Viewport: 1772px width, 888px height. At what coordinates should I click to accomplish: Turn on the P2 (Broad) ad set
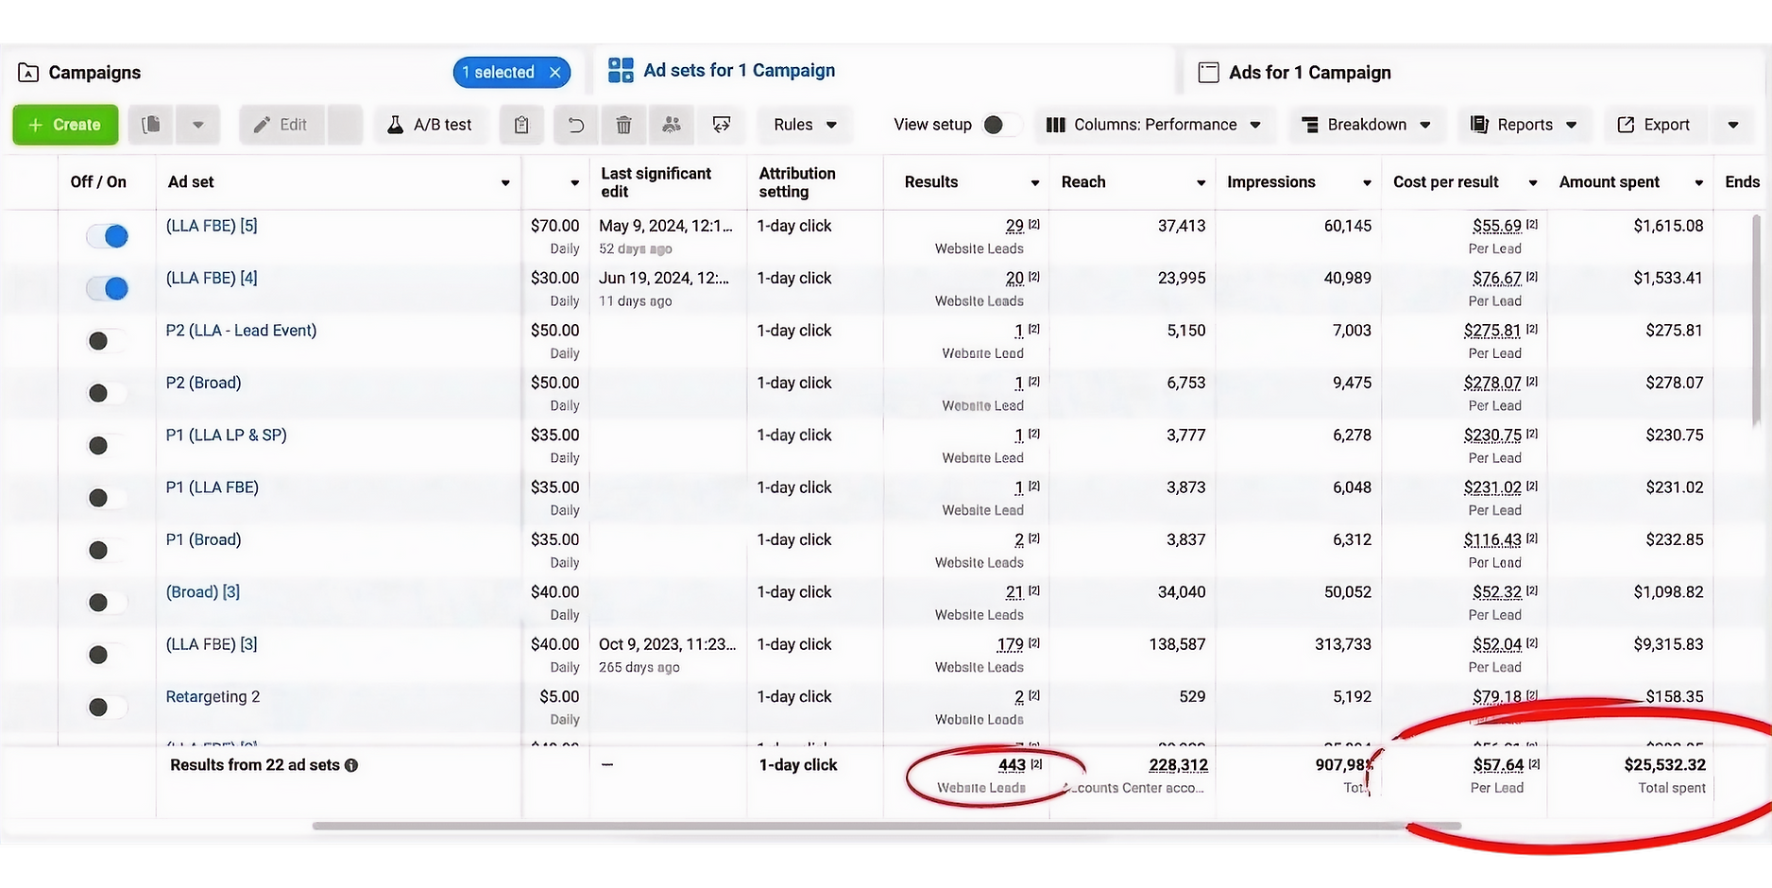click(107, 393)
